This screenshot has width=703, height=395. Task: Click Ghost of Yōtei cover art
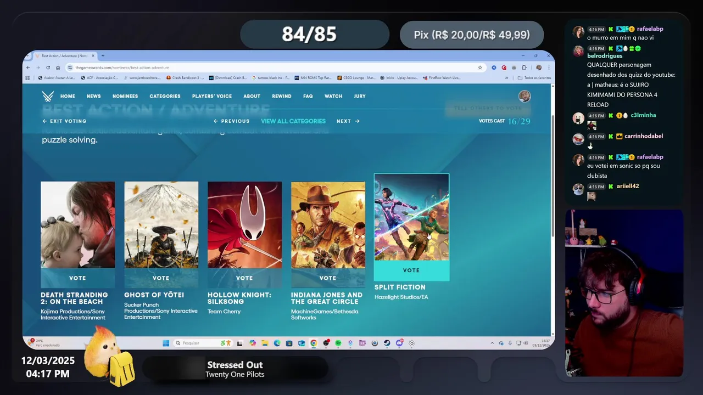point(161,225)
